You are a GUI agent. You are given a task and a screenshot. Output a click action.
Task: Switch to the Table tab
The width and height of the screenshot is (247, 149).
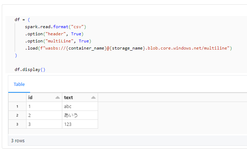[x=19, y=84]
